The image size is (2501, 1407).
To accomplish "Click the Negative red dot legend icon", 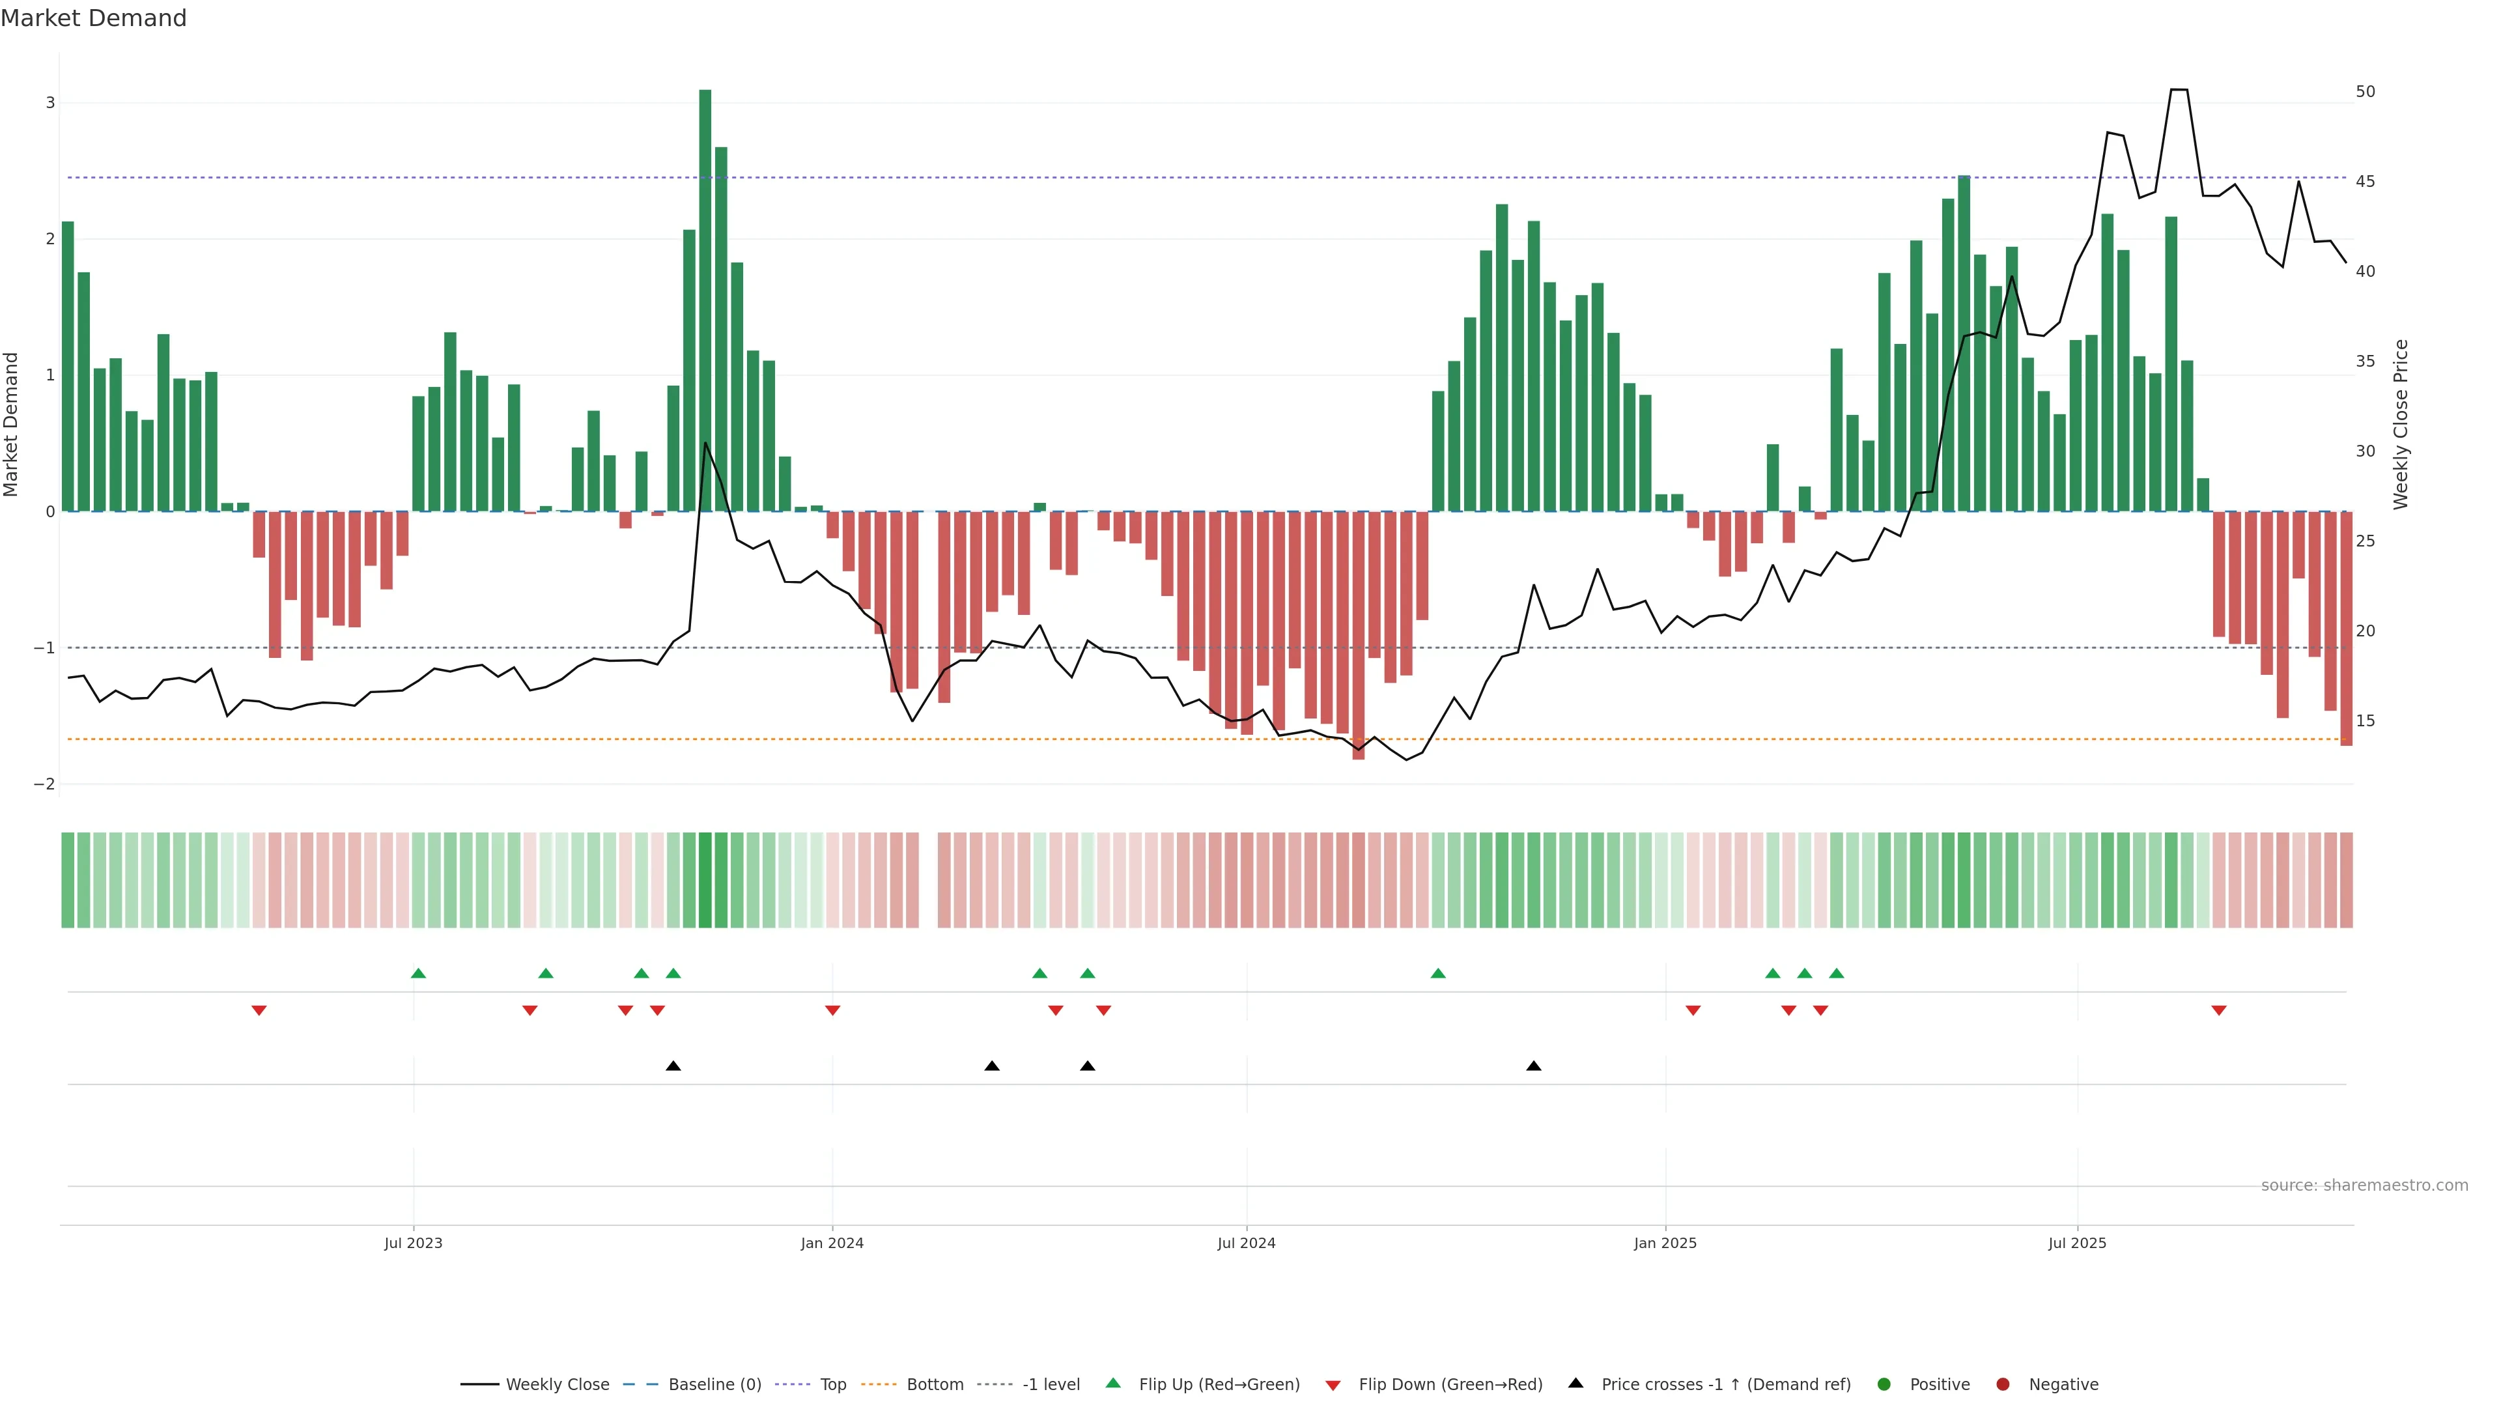I will coord(2003,1384).
